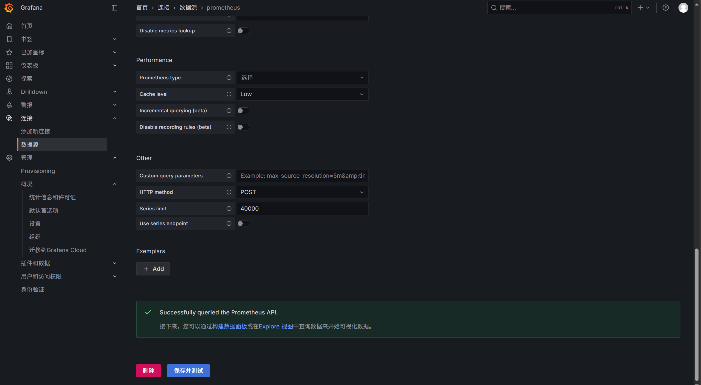Collapse the 连接 sidebar section
Screen dimensions: 701x385
(x=115, y=118)
